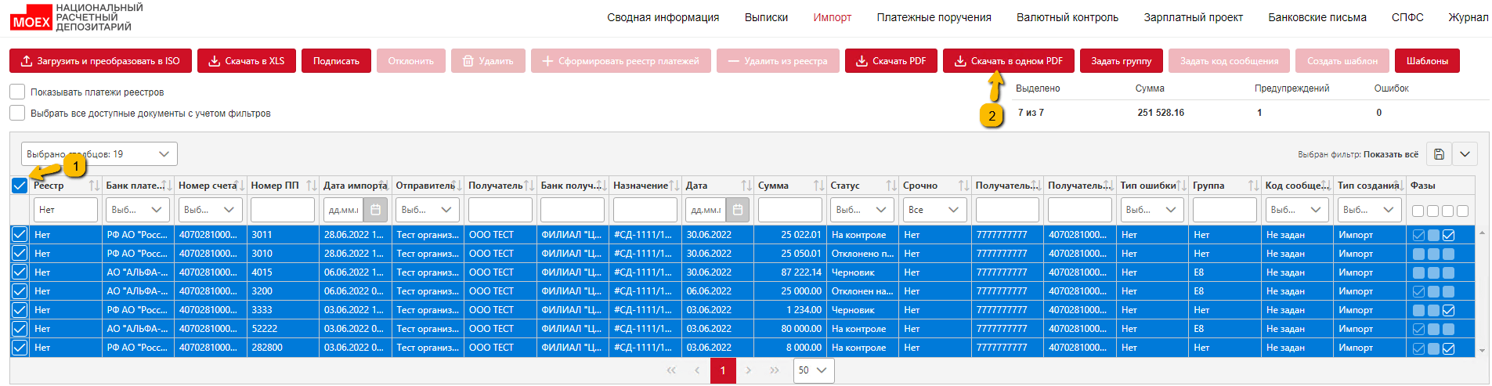Sort by Группа column arrows
This screenshot has height=386, width=1492.
point(1253,186)
